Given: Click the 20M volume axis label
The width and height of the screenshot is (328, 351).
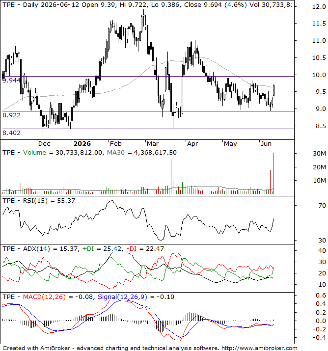Looking at the screenshot, I should (x=319, y=167).
